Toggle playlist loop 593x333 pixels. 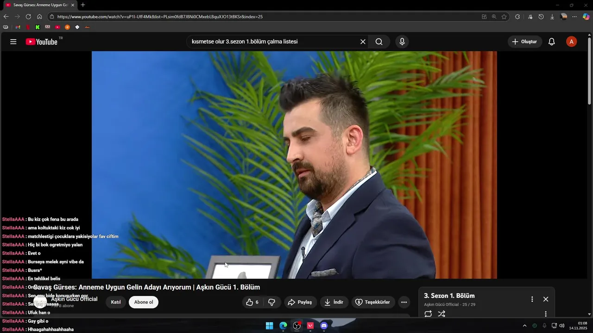(x=428, y=314)
